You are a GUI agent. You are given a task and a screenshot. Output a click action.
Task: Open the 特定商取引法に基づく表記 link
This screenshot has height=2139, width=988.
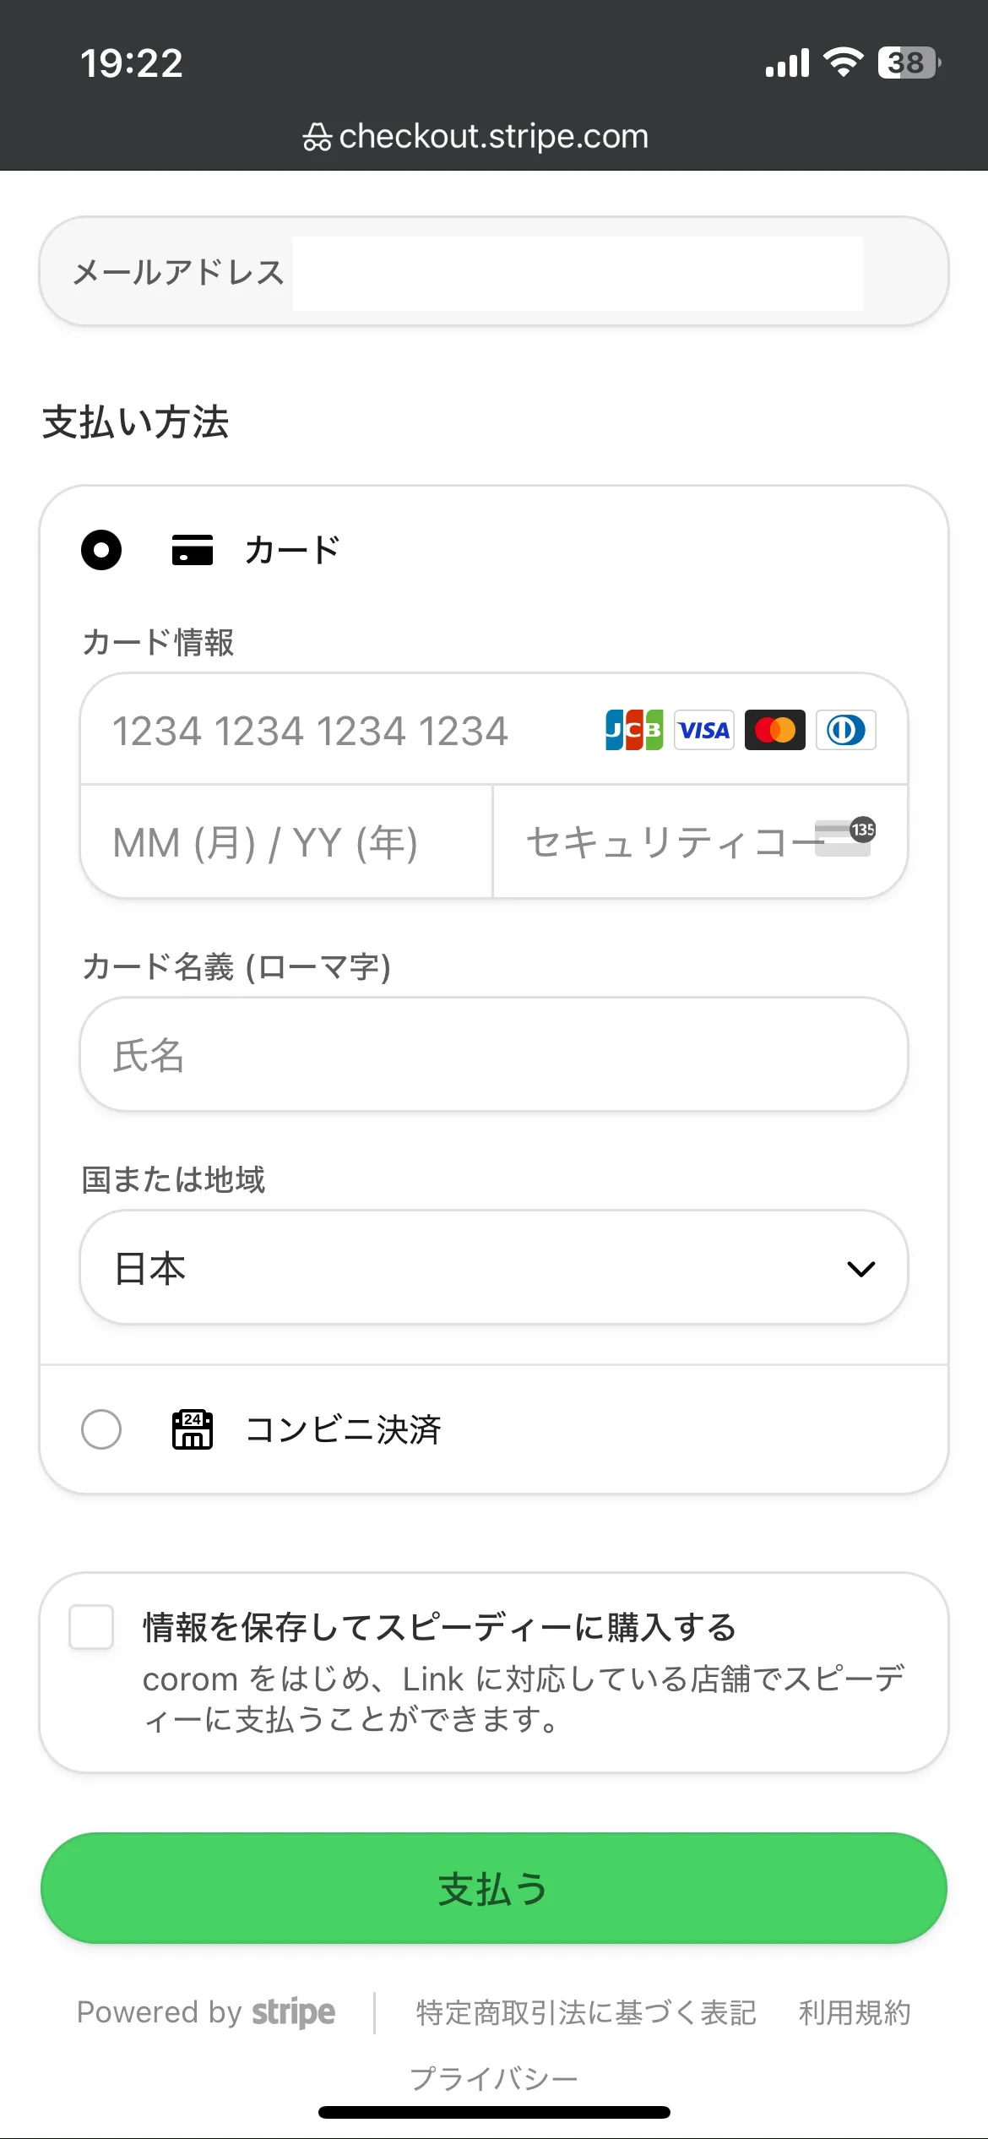pyautogui.click(x=586, y=2012)
